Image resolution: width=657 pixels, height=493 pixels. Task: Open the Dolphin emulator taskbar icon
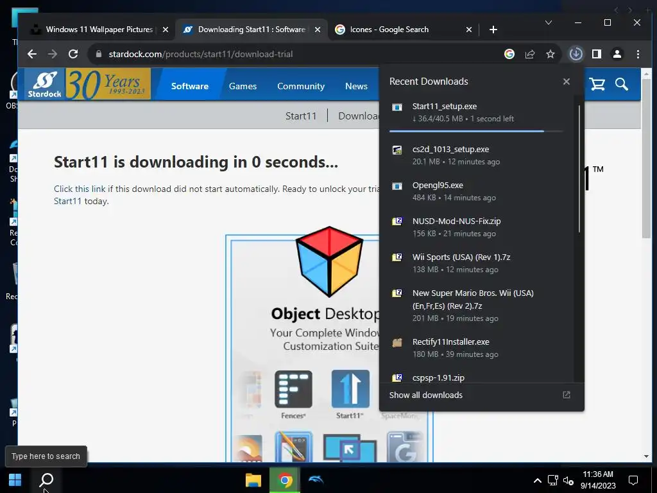click(316, 480)
